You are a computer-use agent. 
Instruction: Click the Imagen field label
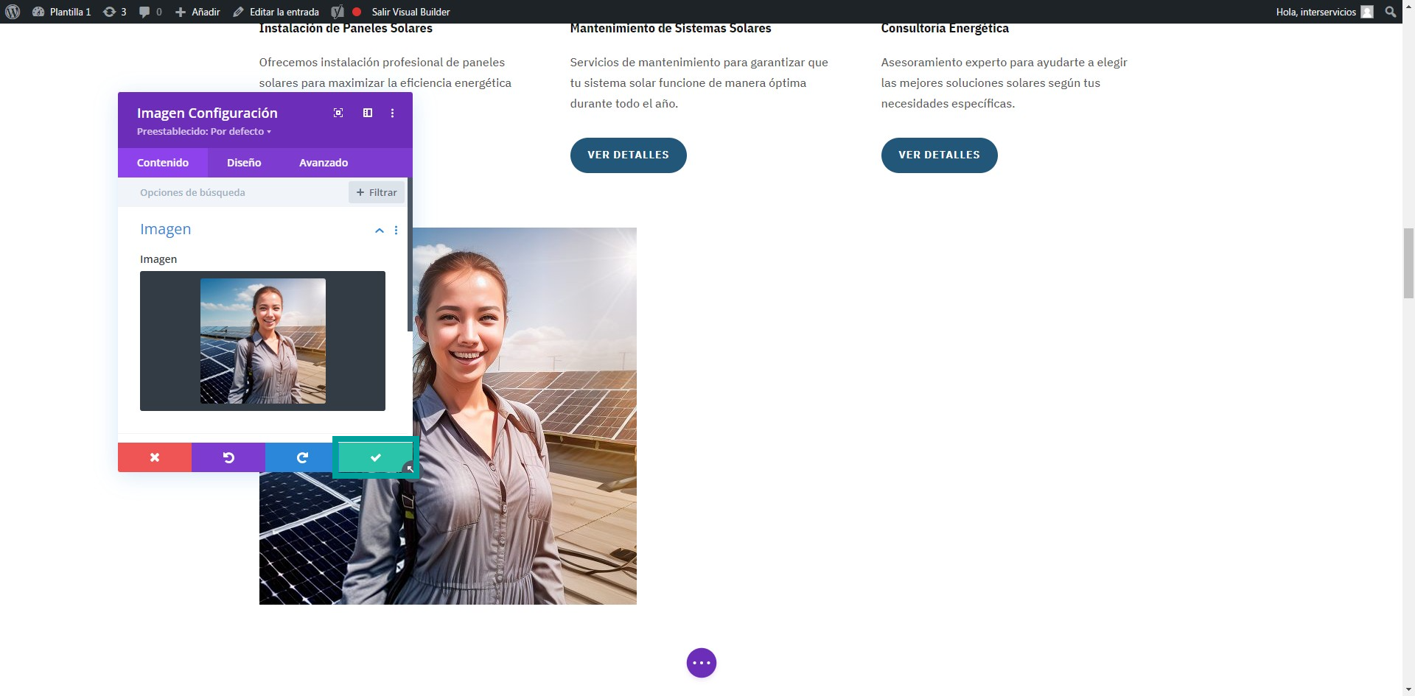(x=158, y=259)
